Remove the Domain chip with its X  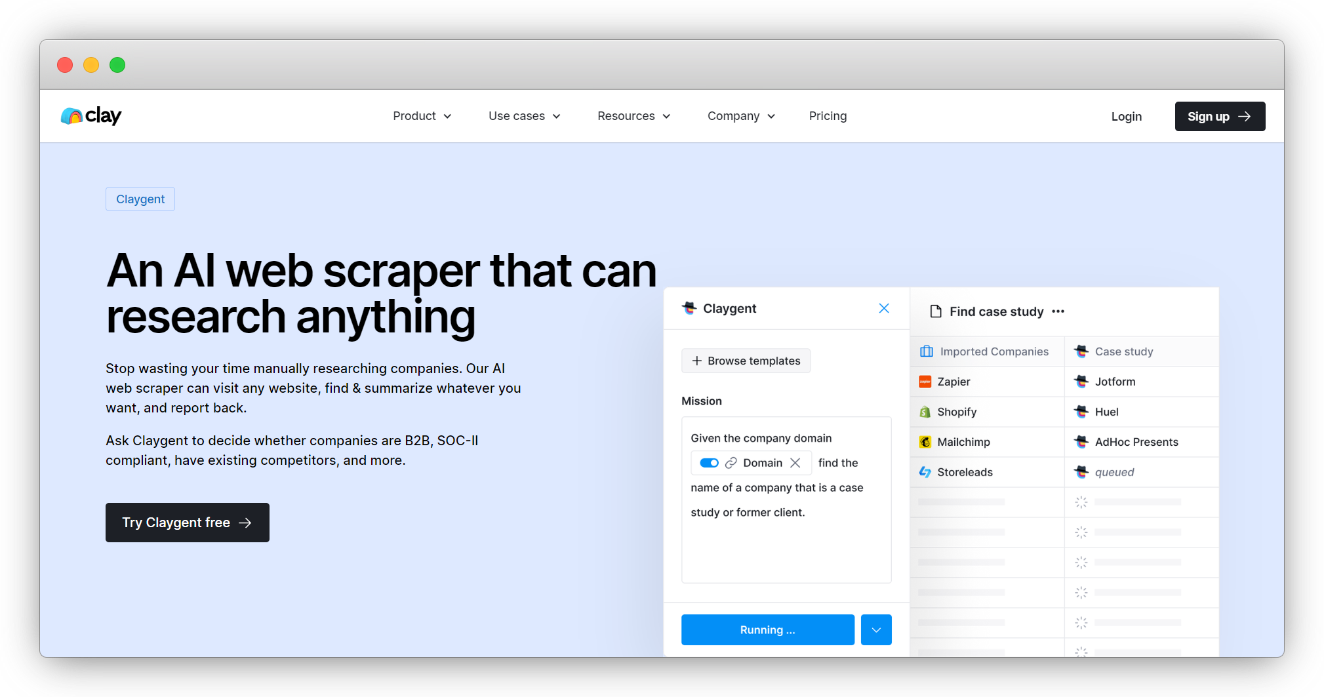[x=795, y=463]
